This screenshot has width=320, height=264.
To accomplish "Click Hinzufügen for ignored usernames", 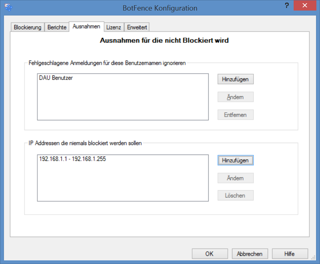I will 236,79.
